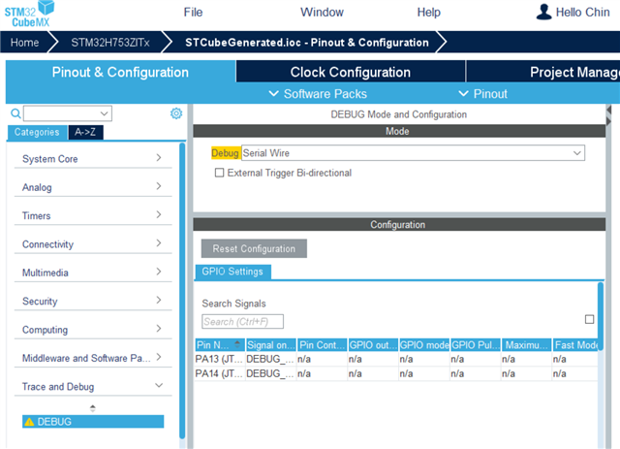This screenshot has height=449, width=620.
Task: Click the DEBUG_ signal cell in PA13 row
Action: tap(270, 359)
